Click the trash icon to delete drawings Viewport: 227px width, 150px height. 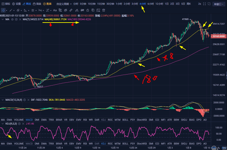click(104, 10)
